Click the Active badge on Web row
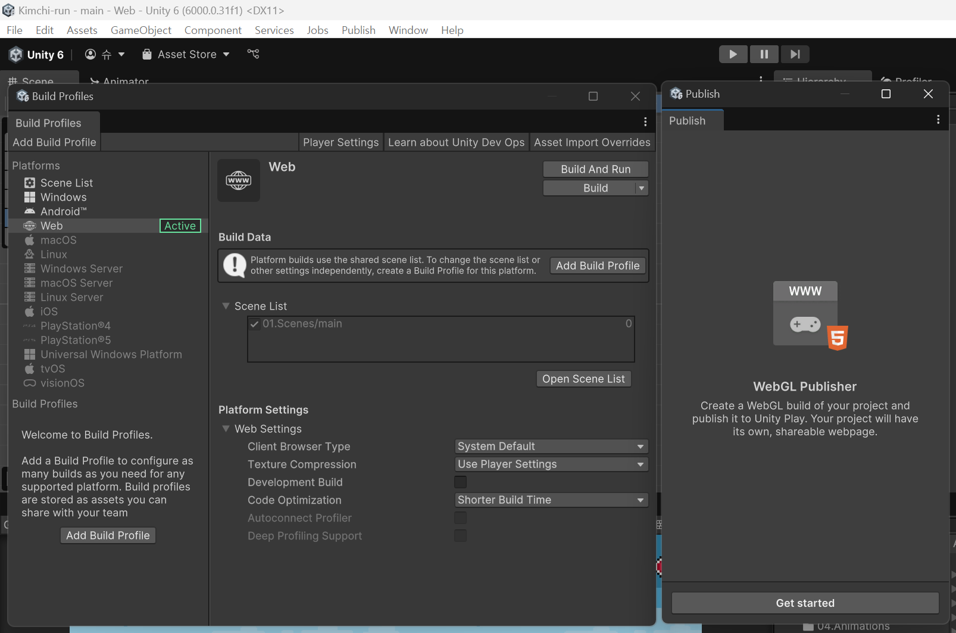956x633 pixels. (180, 226)
